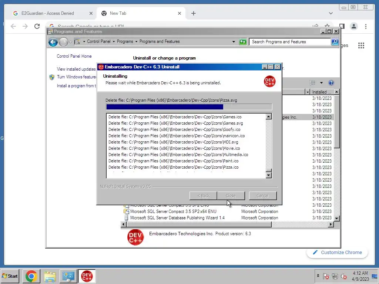Click Search Programs and Features field
This screenshot has height=284, width=379.
point(289,42)
